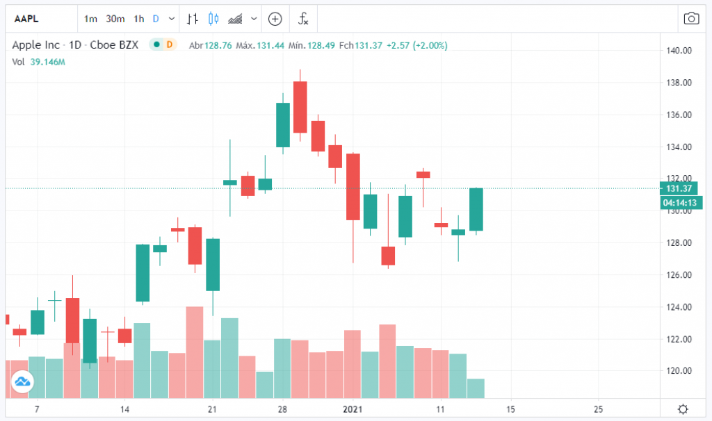Open the cloud icon in the chart corner
Screen dimensions: 712x421
(22, 382)
